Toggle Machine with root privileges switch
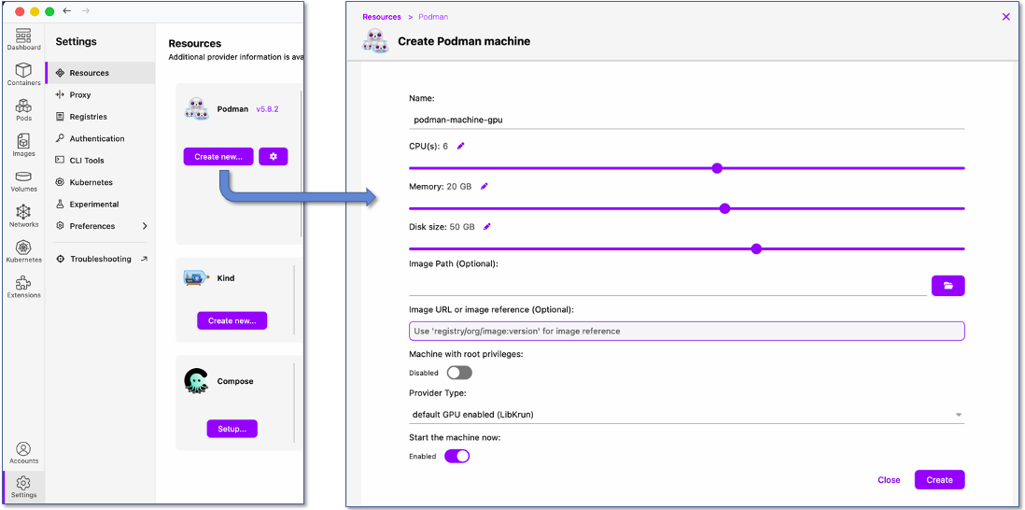 [459, 373]
